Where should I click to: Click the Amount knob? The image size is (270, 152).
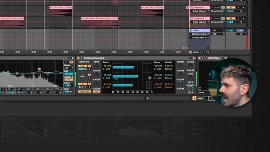pyautogui.click(x=190, y=89)
